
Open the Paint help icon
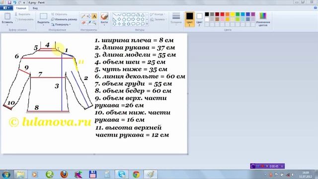pyautogui.click(x=316, y=8)
